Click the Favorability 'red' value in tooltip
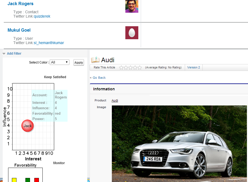 (x=58, y=113)
